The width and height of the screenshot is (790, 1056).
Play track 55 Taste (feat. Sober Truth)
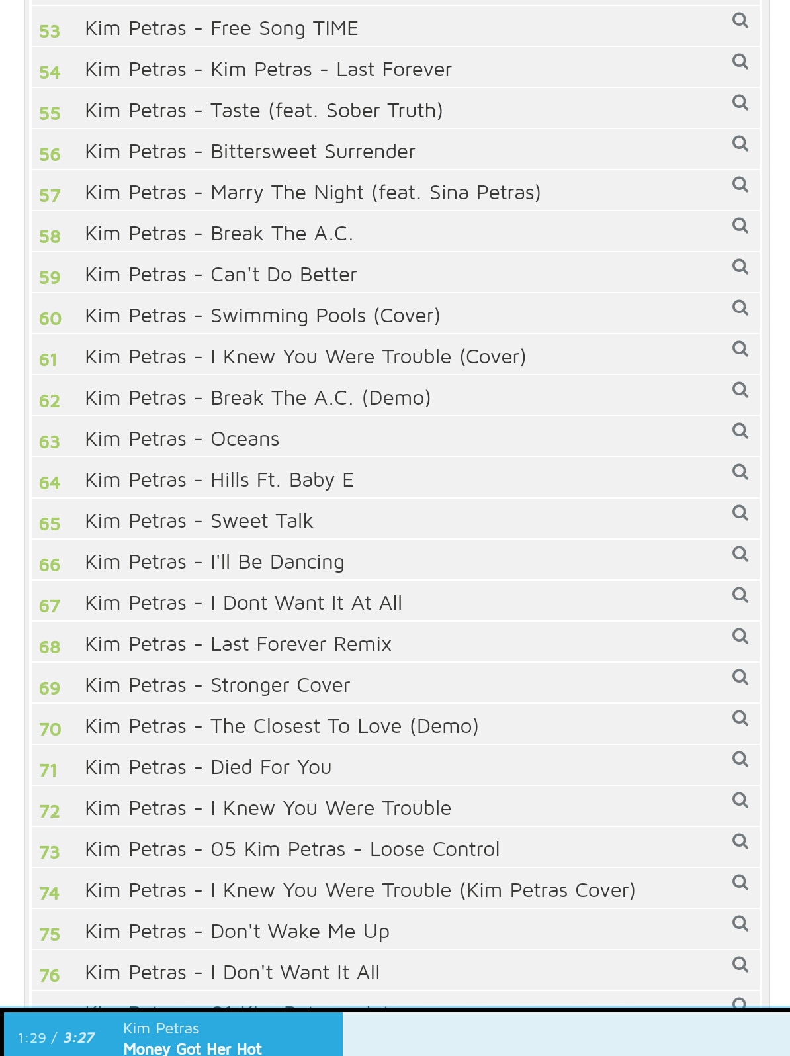pyautogui.click(x=396, y=109)
